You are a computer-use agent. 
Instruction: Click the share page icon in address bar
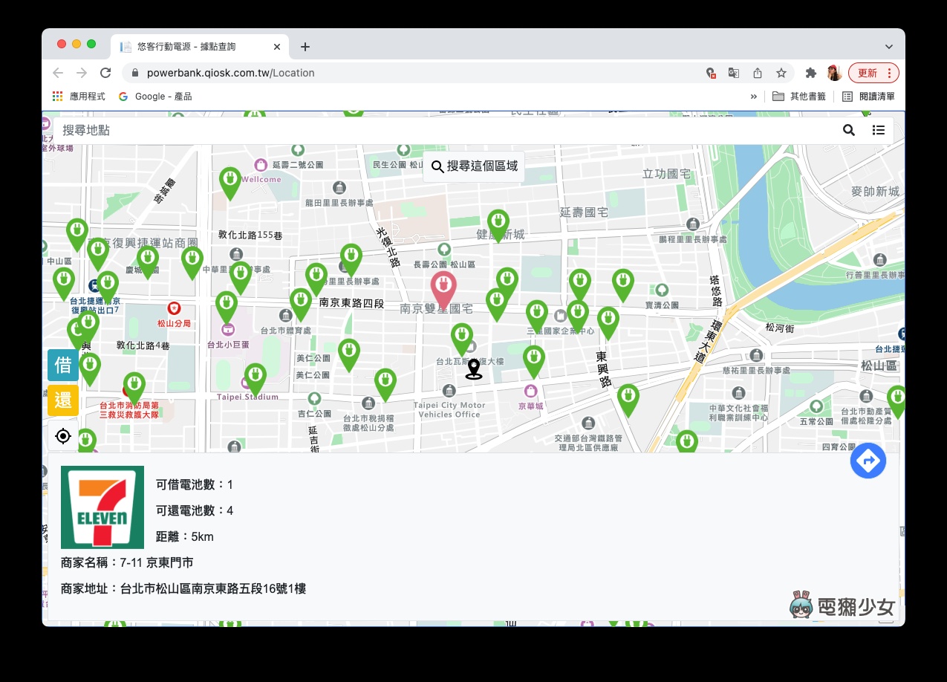pyautogui.click(x=758, y=73)
